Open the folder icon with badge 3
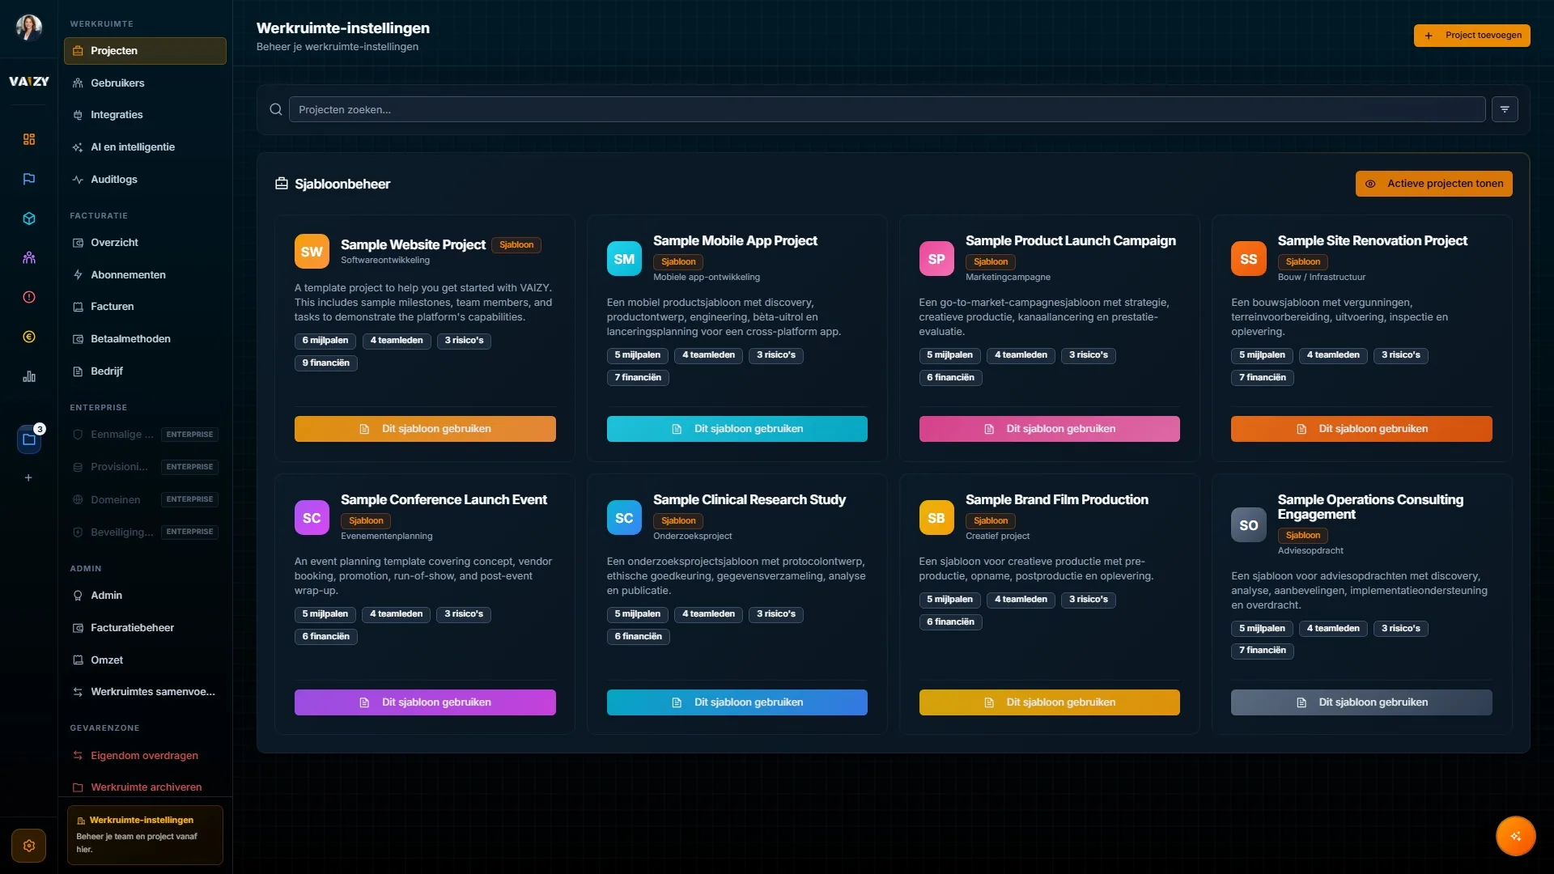The height and width of the screenshot is (874, 1554). point(29,439)
